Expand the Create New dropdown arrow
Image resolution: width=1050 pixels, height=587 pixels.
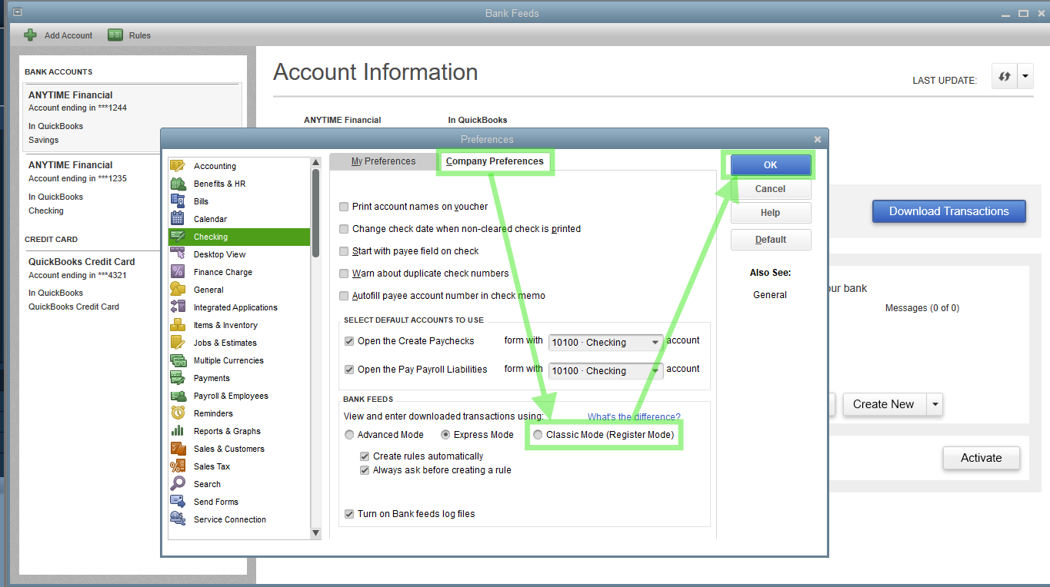coord(934,404)
